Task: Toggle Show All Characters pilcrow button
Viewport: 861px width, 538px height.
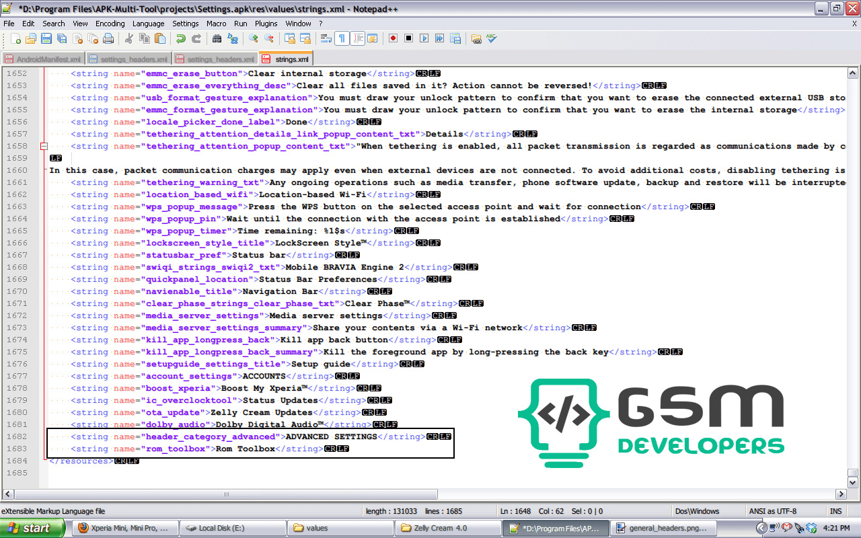Action: (342, 38)
